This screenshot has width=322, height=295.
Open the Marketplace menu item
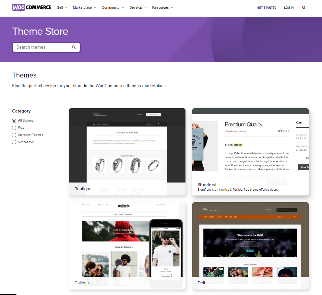pos(82,7)
